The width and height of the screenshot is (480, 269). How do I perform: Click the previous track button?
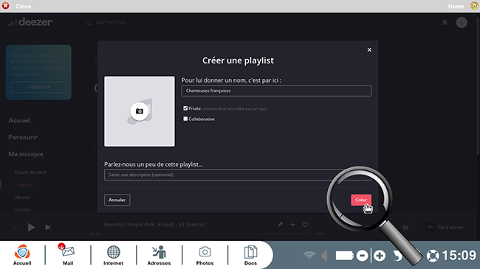click(x=14, y=228)
